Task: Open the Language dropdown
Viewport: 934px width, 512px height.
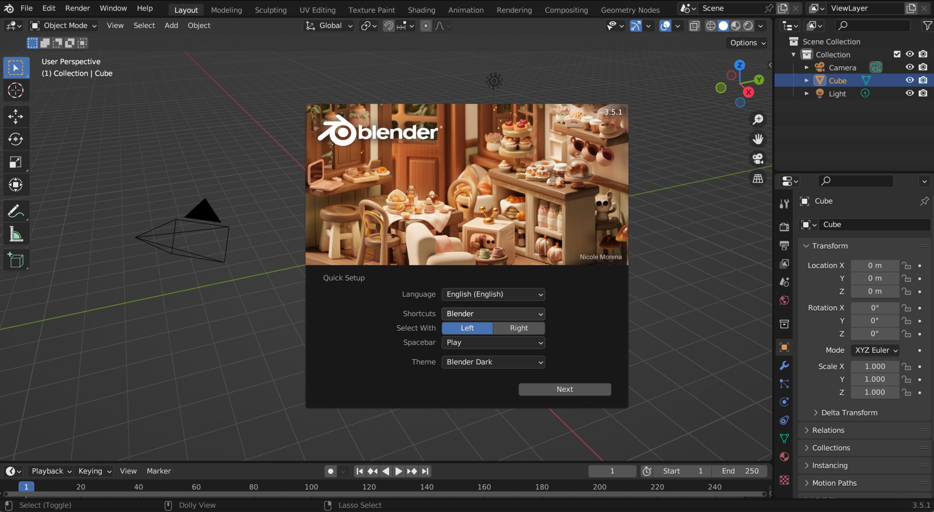Action: click(x=493, y=294)
